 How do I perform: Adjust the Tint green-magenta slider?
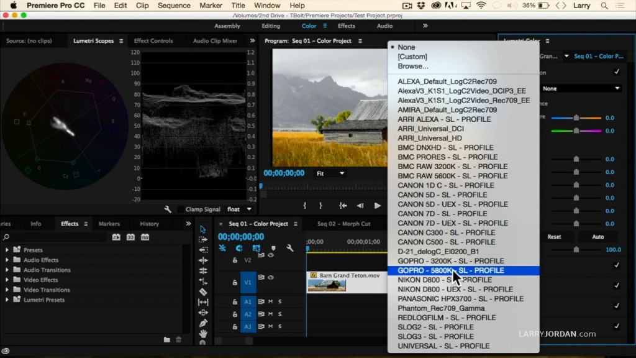[x=576, y=131]
